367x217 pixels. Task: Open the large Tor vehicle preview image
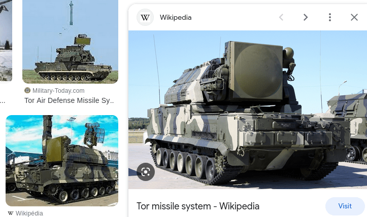(248, 110)
